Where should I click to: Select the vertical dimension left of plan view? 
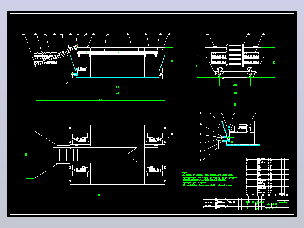[x=26, y=155]
